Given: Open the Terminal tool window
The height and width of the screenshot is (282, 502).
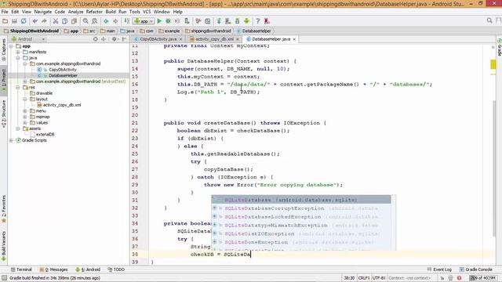Looking at the screenshot, I should (21, 269).
